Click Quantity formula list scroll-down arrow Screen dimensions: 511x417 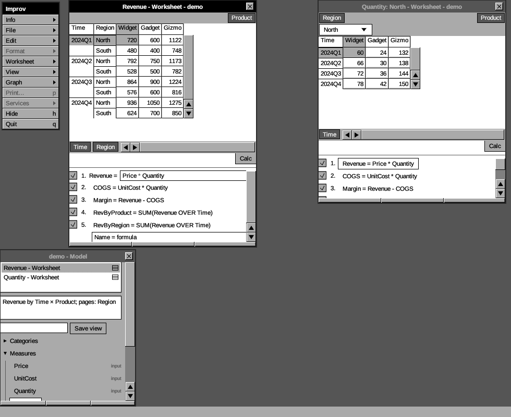500,193
